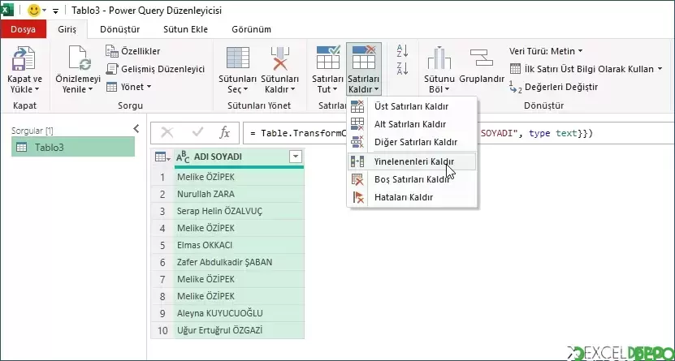Select the cell Zafer Abdulkadir ŞABAN

click(x=239, y=262)
